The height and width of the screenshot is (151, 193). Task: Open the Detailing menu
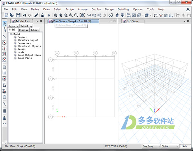[x=123, y=9]
